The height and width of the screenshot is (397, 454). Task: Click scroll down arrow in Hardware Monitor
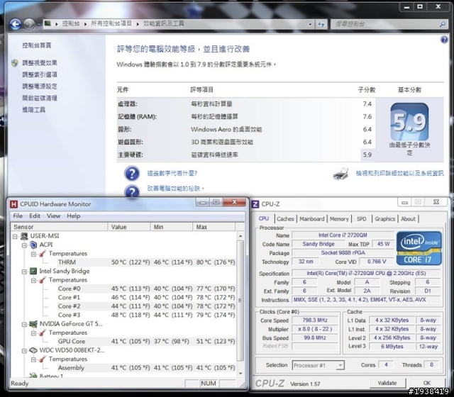click(240, 374)
